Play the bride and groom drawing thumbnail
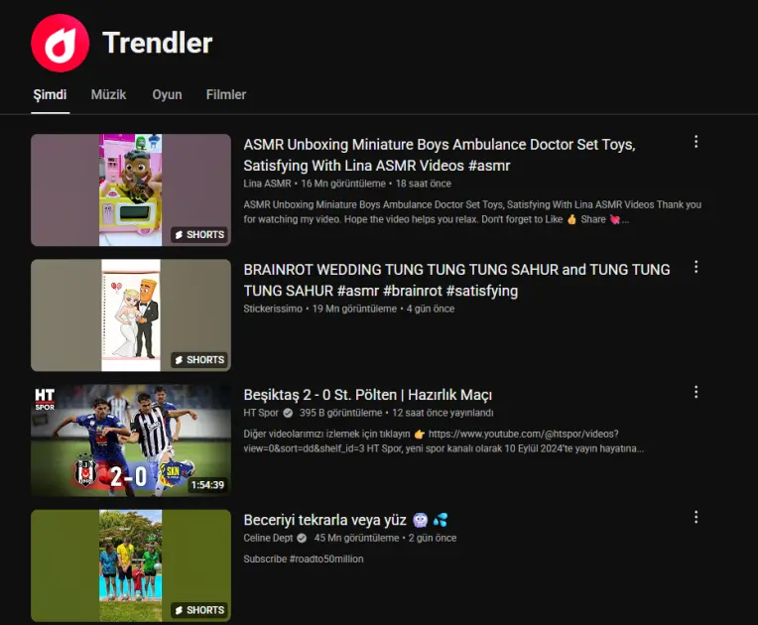The image size is (758, 625). (131, 315)
